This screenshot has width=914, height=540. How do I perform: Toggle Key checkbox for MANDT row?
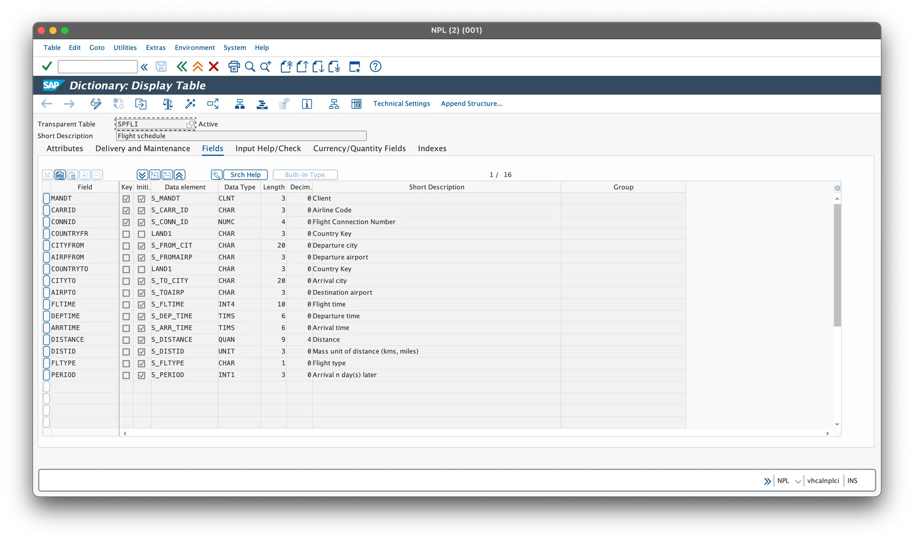coord(126,199)
